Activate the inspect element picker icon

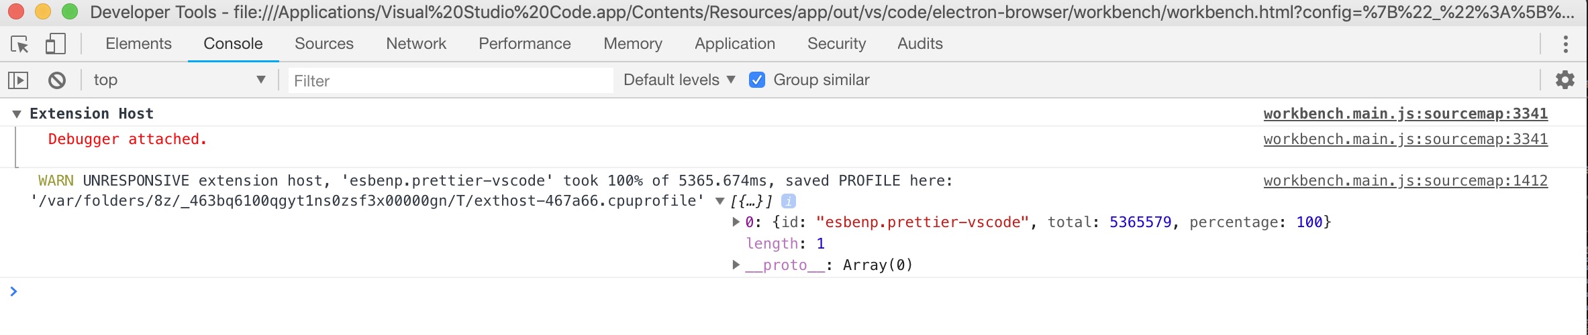(x=20, y=44)
